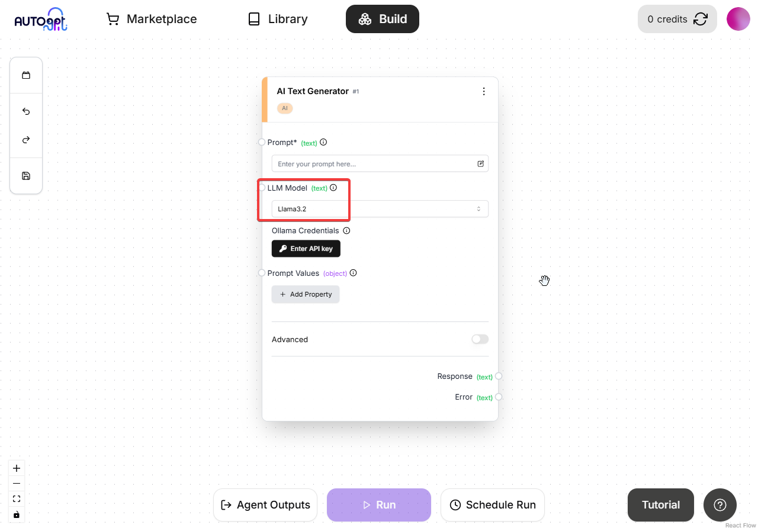
Task: Click the Add Property button
Action: tap(306, 294)
